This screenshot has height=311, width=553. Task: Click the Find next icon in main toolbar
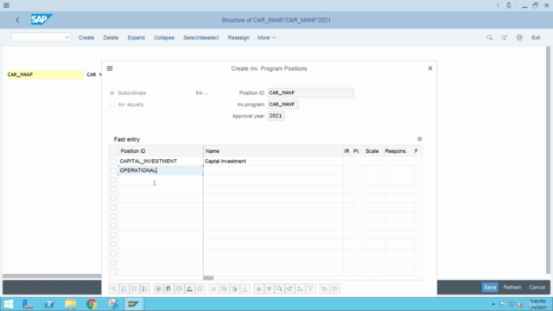505,37
